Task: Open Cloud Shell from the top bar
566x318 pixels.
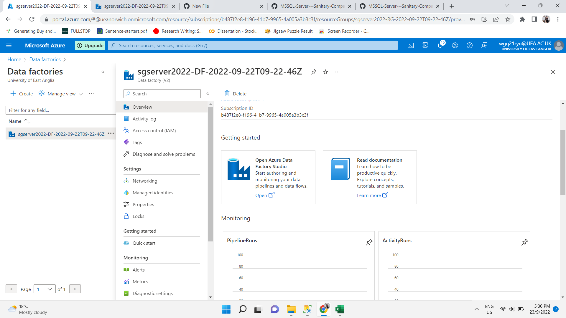Action: click(x=411, y=45)
